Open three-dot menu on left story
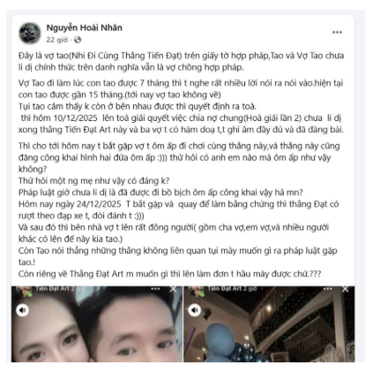The height and width of the screenshot is (365, 365). (155, 289)
